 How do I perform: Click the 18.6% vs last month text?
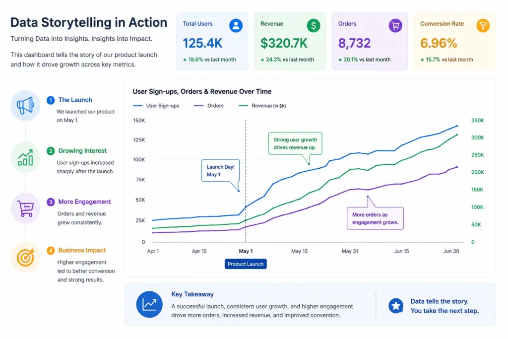pos(212,60)
